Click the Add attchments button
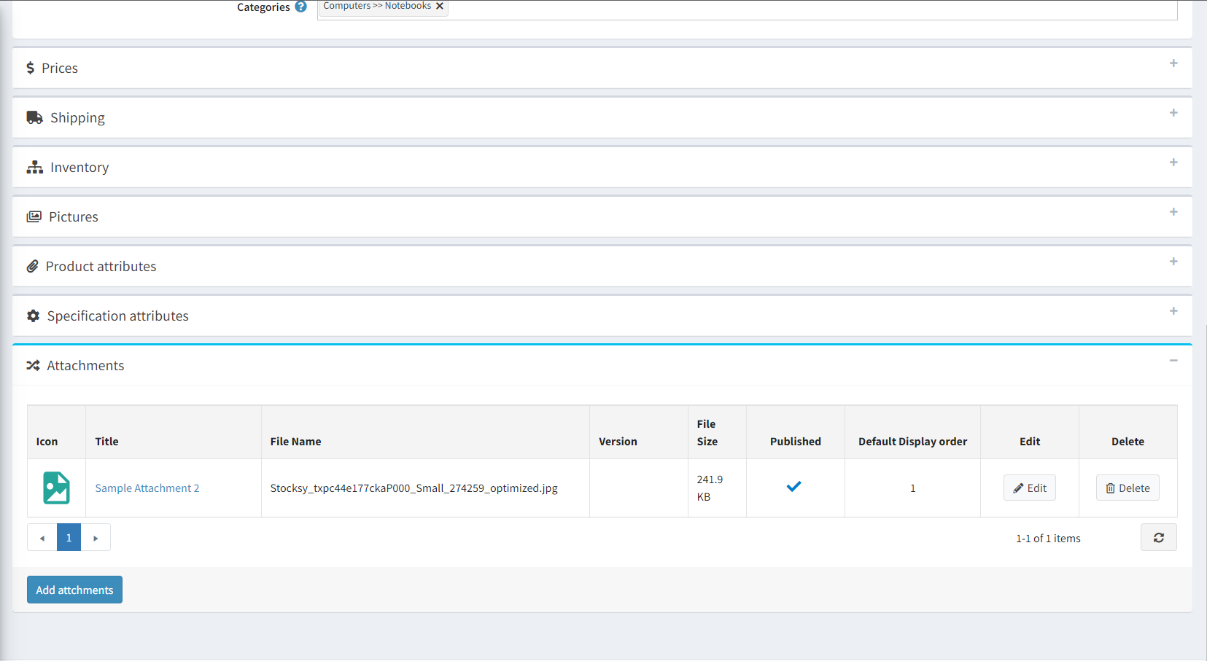This screenshot has width=1207, height=661. pos(74,590)
